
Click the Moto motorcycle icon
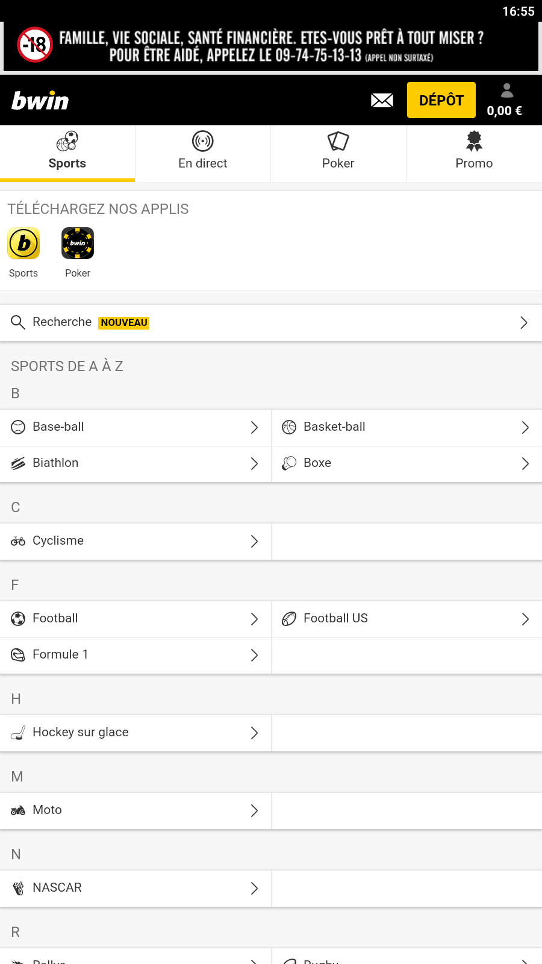coord(18,810)
